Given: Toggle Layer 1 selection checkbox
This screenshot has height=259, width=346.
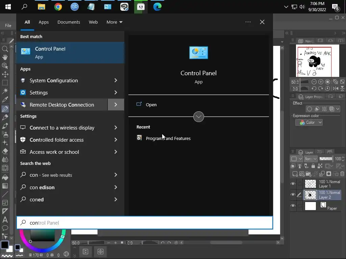Looking at the screenshot, I should click(300, 184).
